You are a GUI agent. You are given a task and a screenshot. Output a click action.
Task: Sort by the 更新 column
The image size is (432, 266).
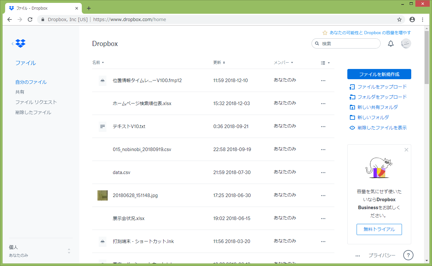coord(219,63)
